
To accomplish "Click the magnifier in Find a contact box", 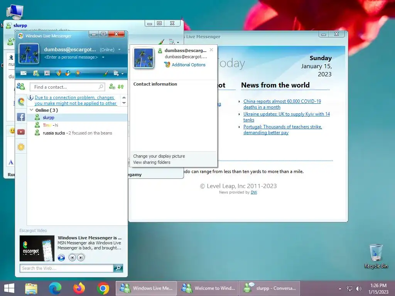I will point(101,87).
